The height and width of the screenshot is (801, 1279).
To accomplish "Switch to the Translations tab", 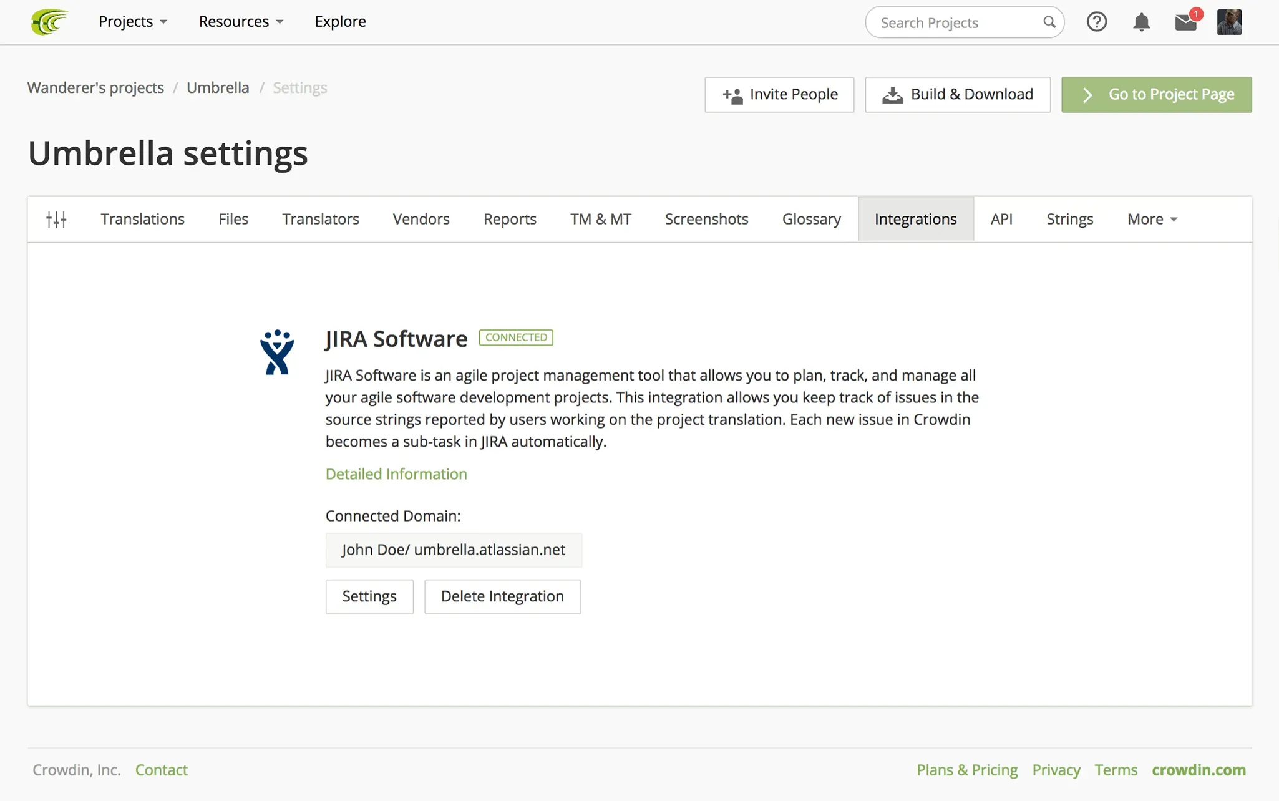I will 143,219.
